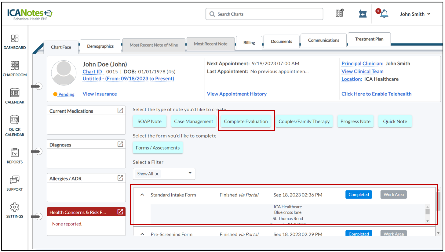The width and height of the screenshot is (445, 252).
Task: Open John Smith user menu
Action: [415, 14]
